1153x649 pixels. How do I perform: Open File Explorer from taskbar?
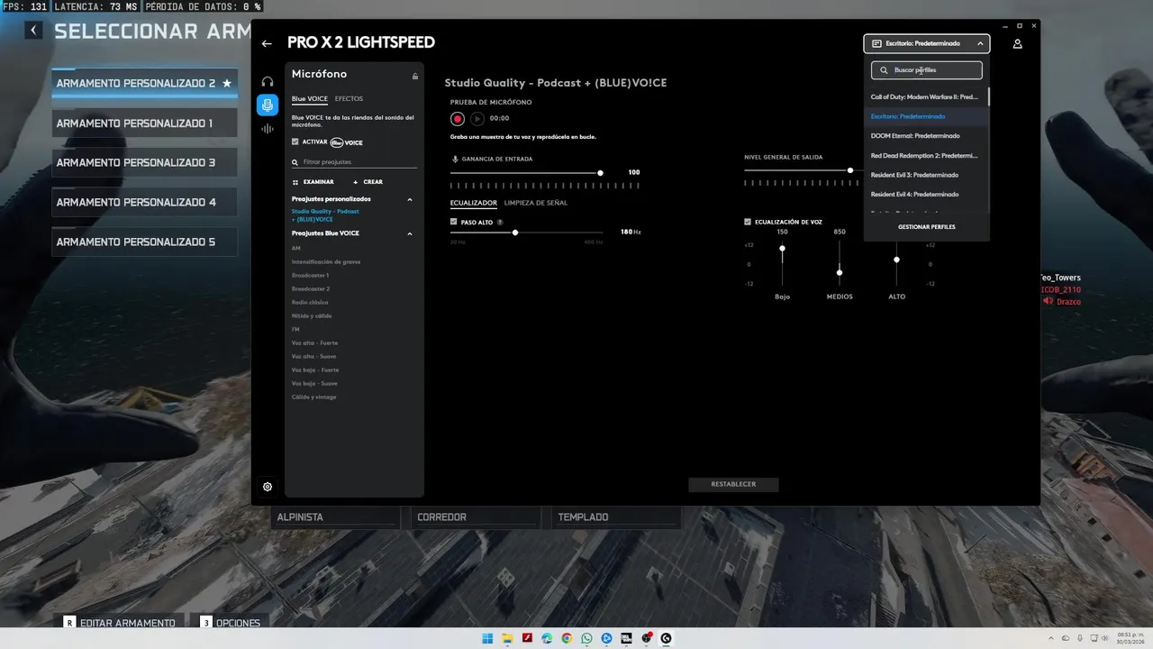pos(507,638)
